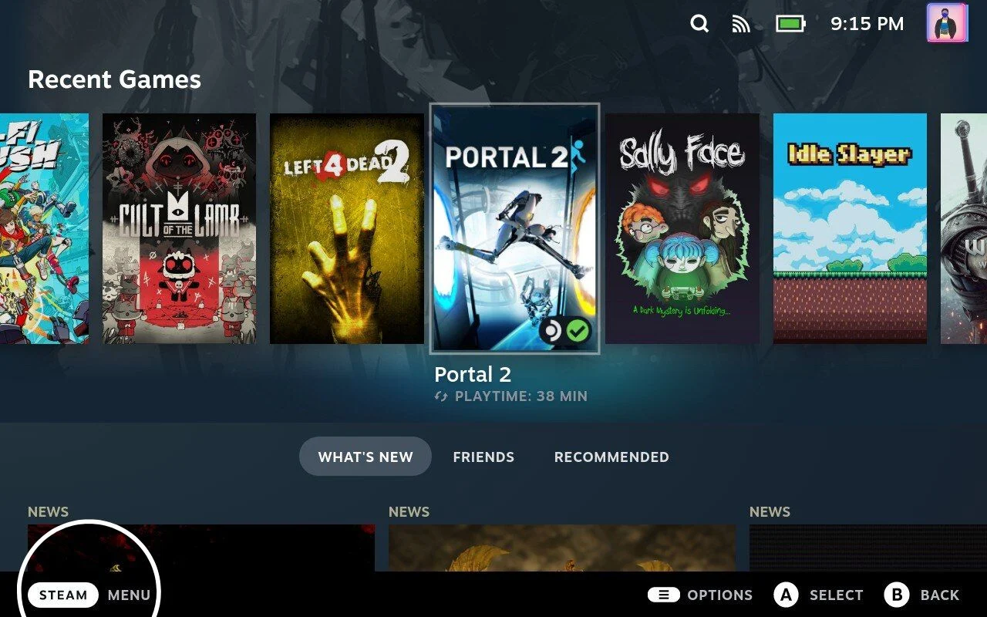Open the middle news card thumbnail

(x=562, y=548)
